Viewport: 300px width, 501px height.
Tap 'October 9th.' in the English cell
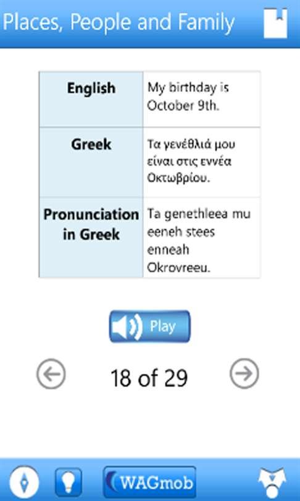tap(183, 106)
